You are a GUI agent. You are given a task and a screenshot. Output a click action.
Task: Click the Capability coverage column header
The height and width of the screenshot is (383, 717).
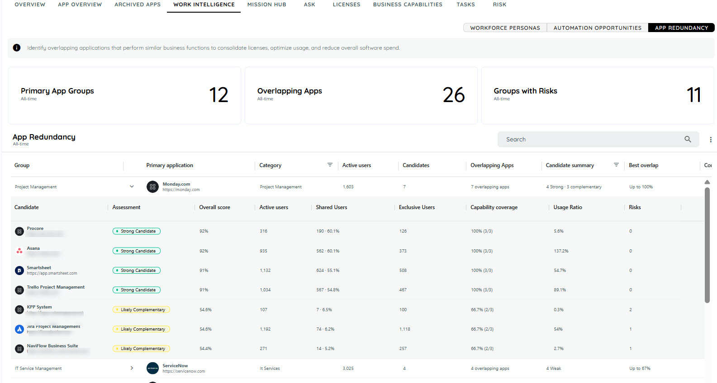[494, 207]
